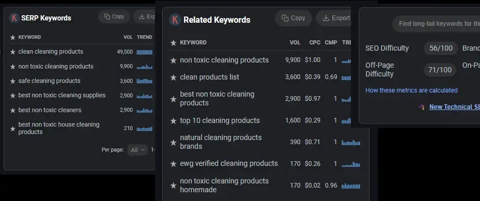Open 'How these metrics are calculated' link
The height and width of the screenshot is (201, 480).
(x=412, y=90)
